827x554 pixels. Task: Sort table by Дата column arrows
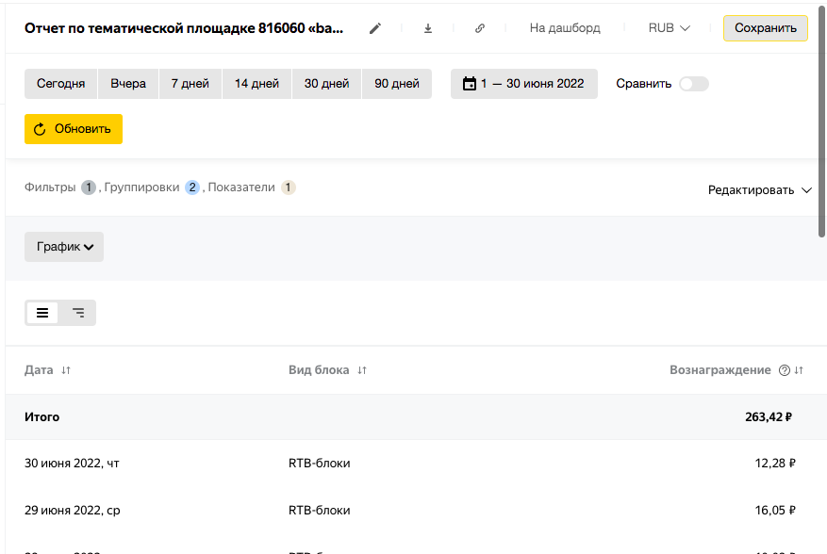point(66,370)
